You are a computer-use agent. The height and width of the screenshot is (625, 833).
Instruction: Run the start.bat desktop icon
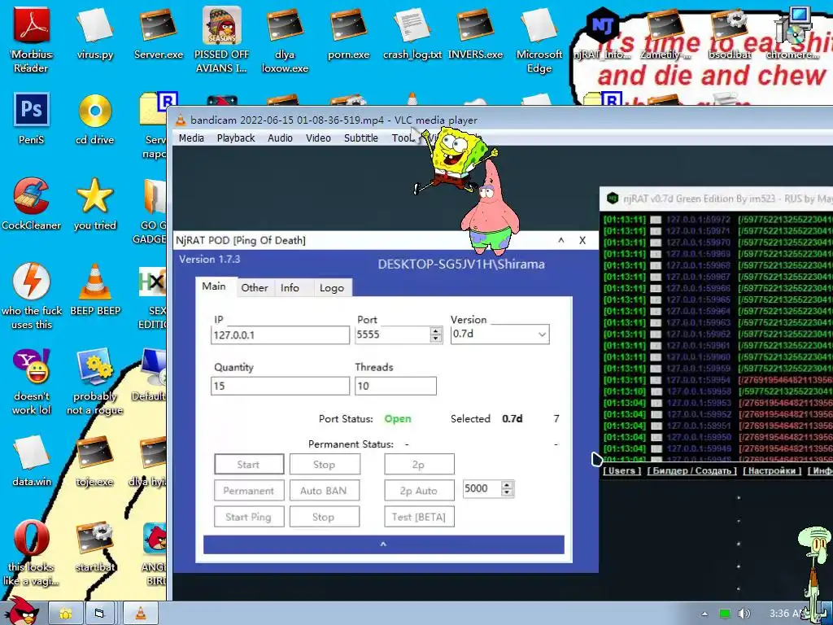pyautogui.click(x=94, y=546)
